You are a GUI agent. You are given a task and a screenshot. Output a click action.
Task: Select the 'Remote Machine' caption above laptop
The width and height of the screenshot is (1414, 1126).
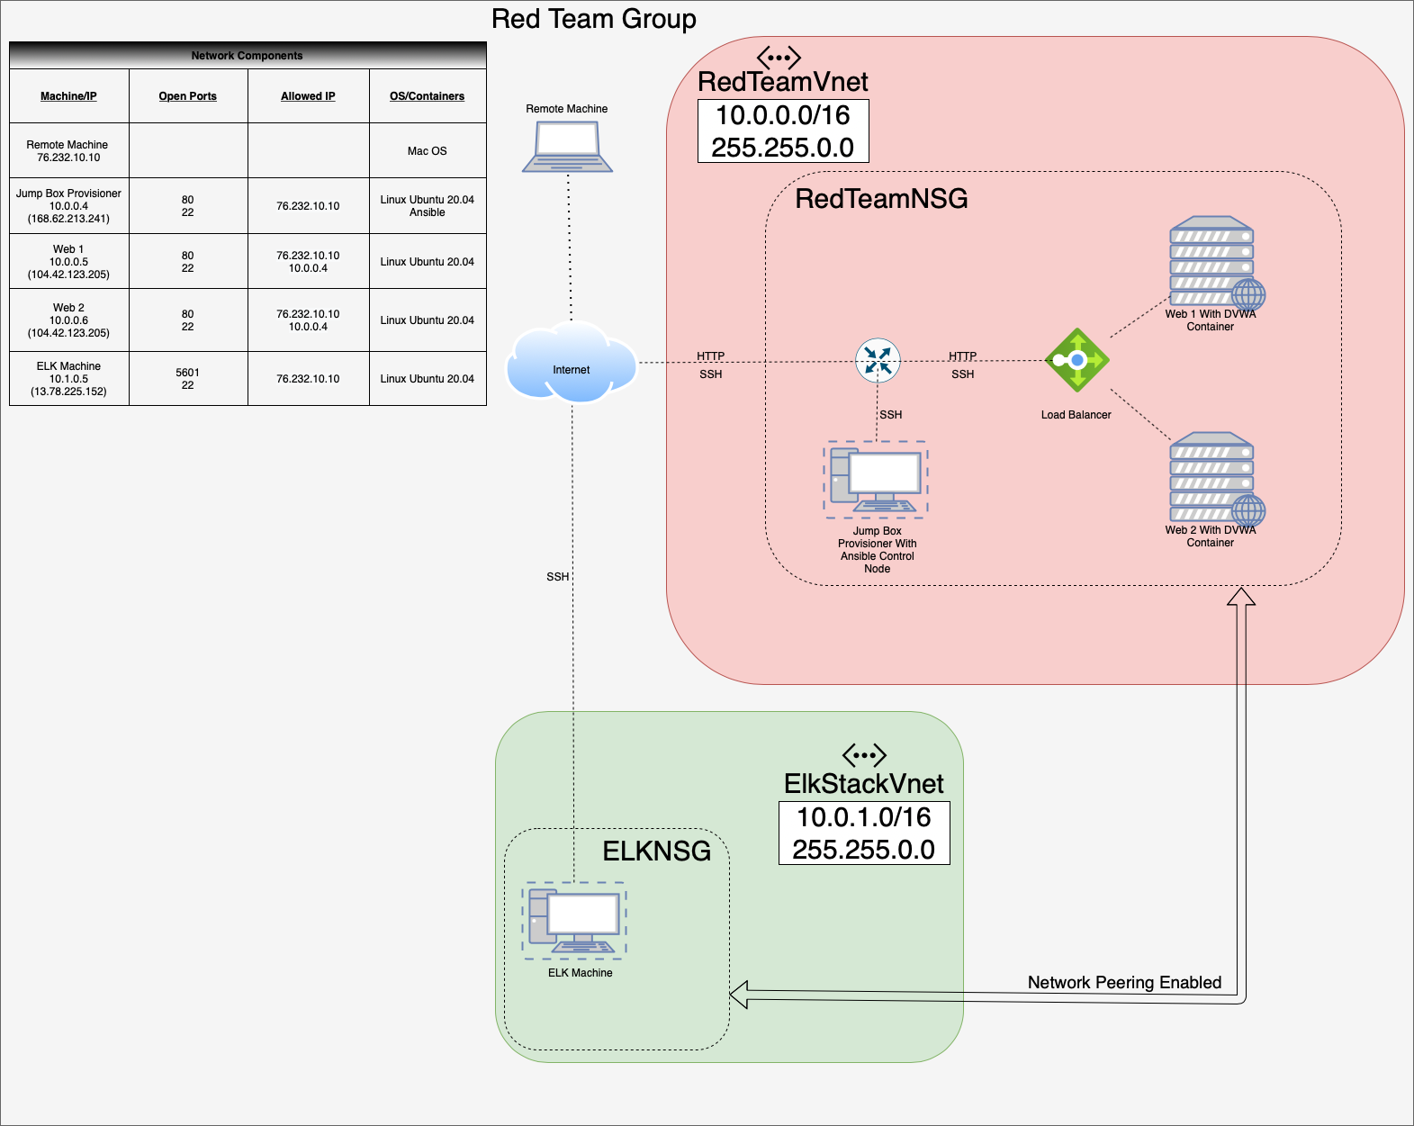567,109
